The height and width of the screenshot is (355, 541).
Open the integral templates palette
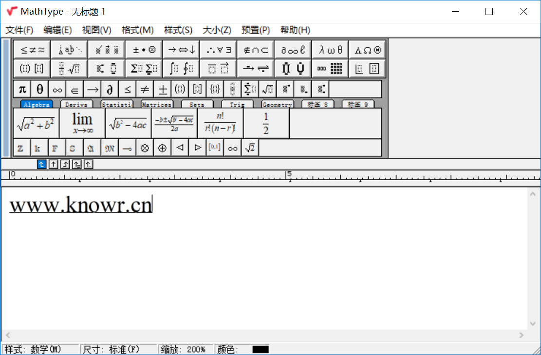click(181, 68)
